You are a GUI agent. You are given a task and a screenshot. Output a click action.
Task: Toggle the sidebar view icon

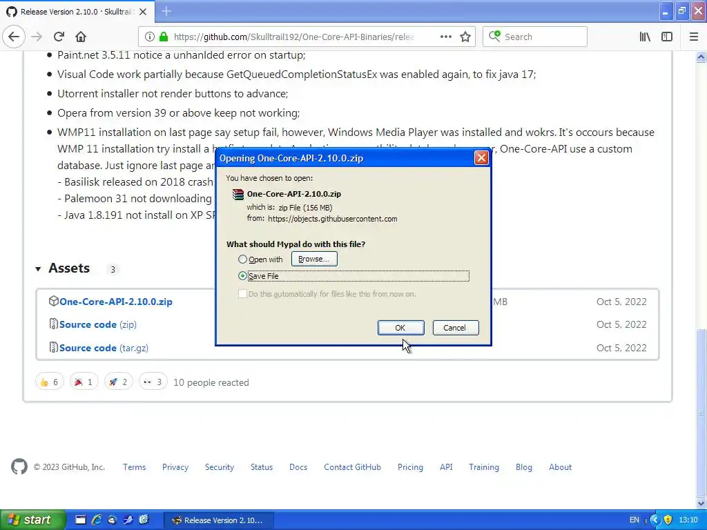coord(667,37)
